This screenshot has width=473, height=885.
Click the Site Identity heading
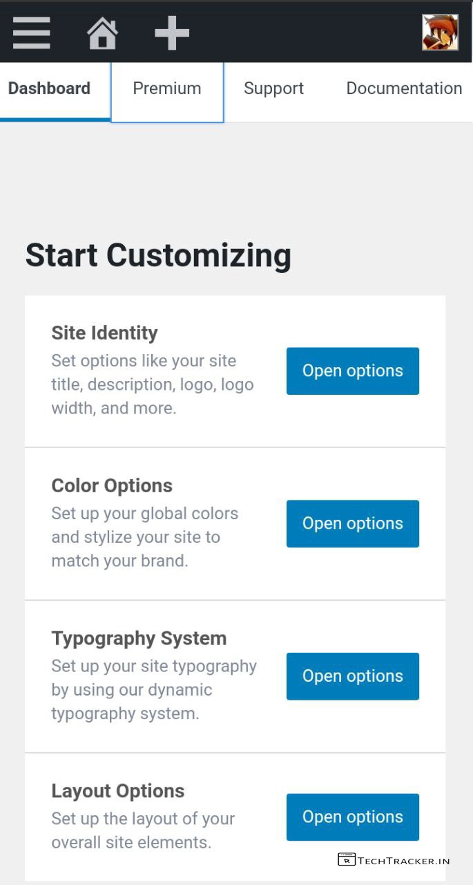[104, 333]
